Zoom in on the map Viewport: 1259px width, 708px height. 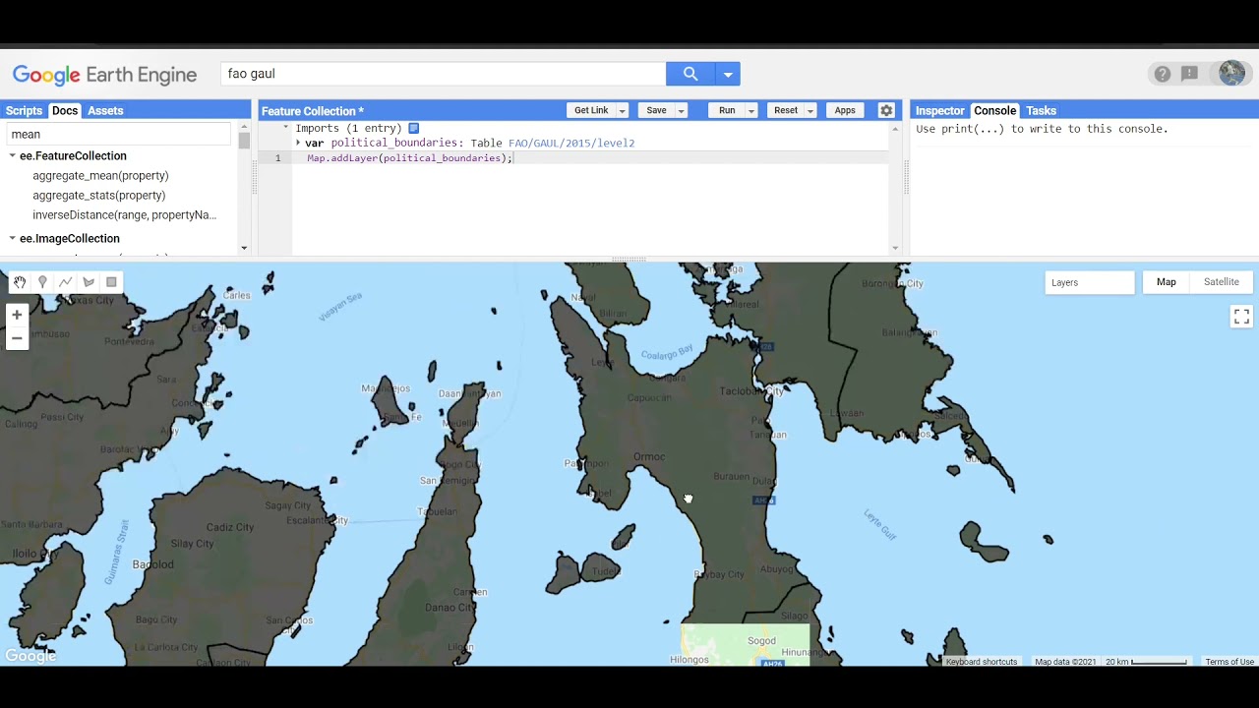click(x=17, y=315)
